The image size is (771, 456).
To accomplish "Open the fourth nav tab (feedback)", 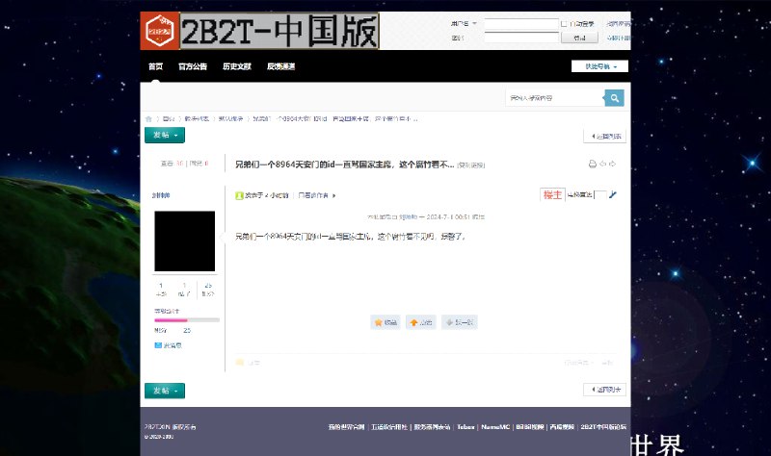I will tap(280, 66).
